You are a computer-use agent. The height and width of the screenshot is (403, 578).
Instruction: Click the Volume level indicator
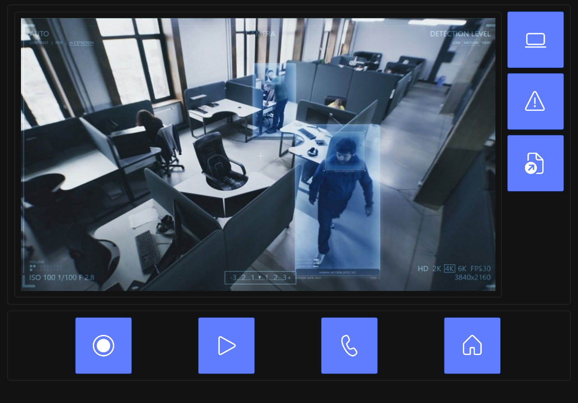(37, 267)
